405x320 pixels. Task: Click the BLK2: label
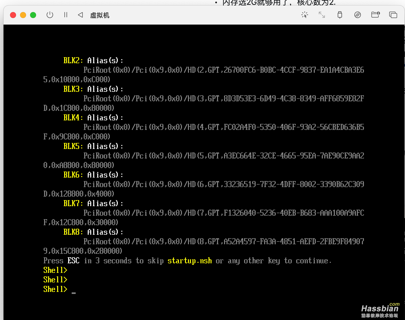pos(73,60)
